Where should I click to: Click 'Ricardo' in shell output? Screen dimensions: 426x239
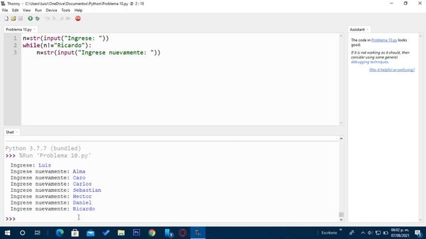point(84,209)
